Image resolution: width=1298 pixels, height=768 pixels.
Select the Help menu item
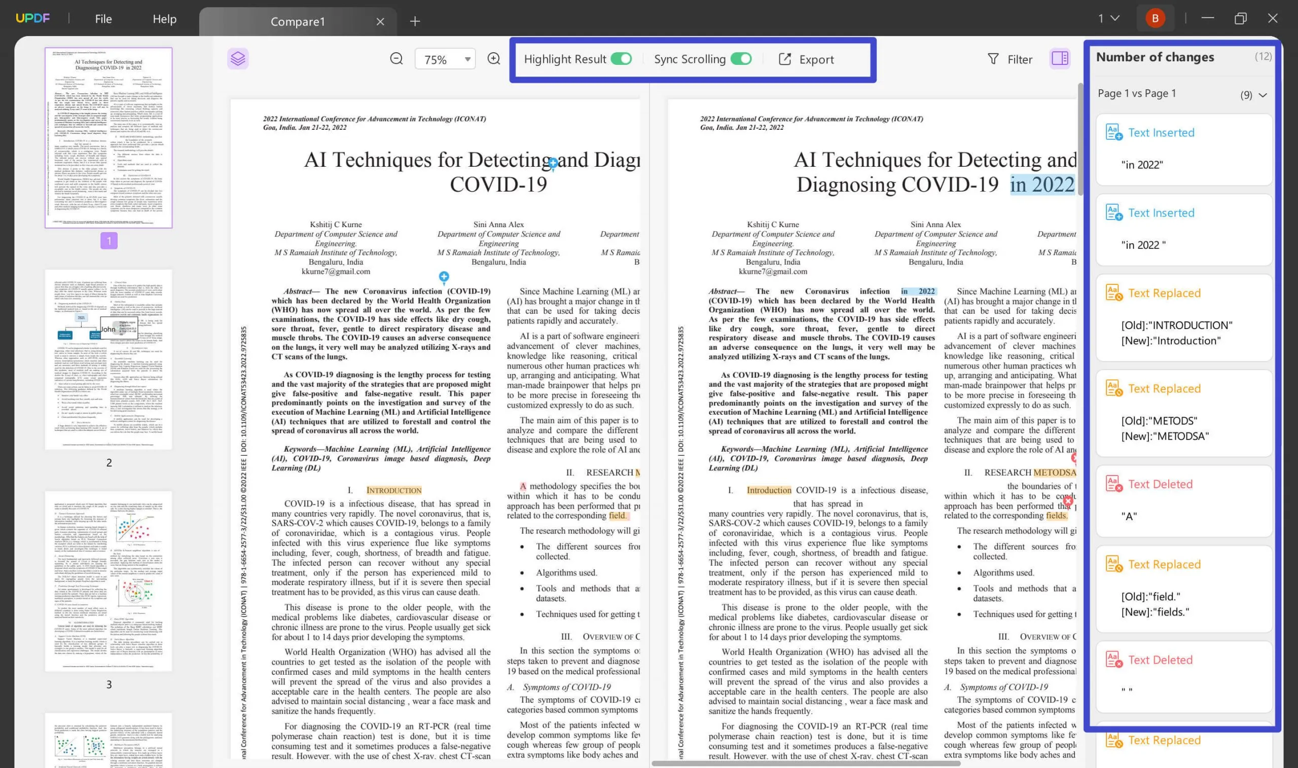pyautogui.click(x=164, y=18)
